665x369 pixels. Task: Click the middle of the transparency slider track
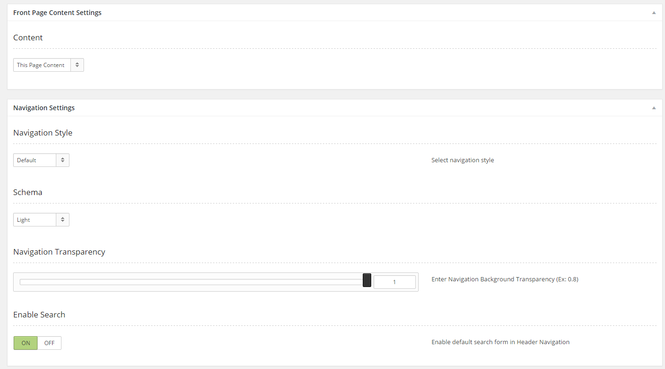192,282
